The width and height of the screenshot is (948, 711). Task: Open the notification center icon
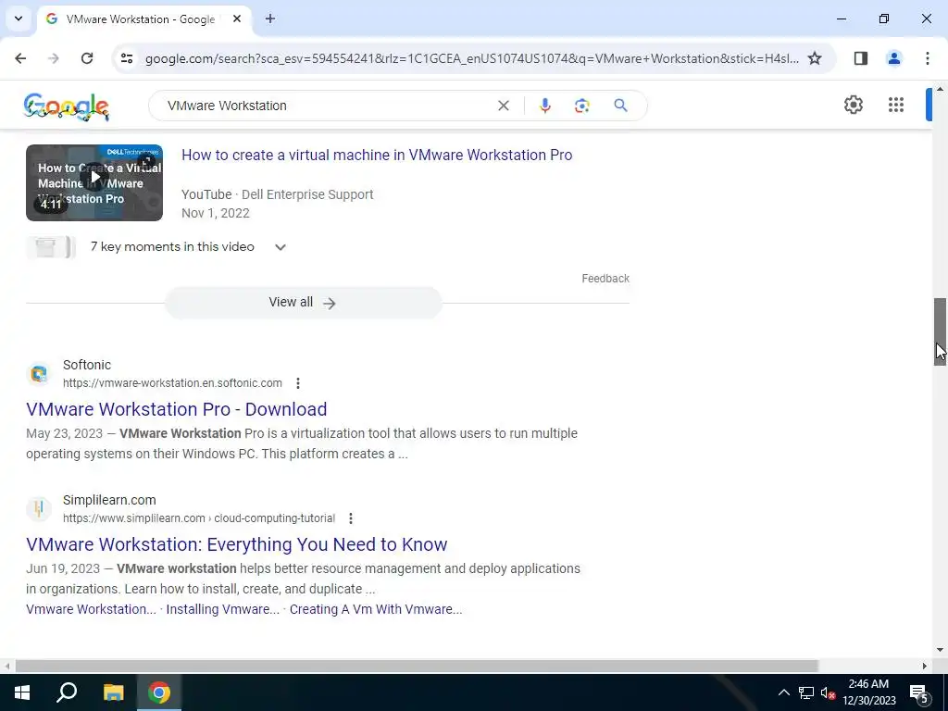tap(919, 692)
